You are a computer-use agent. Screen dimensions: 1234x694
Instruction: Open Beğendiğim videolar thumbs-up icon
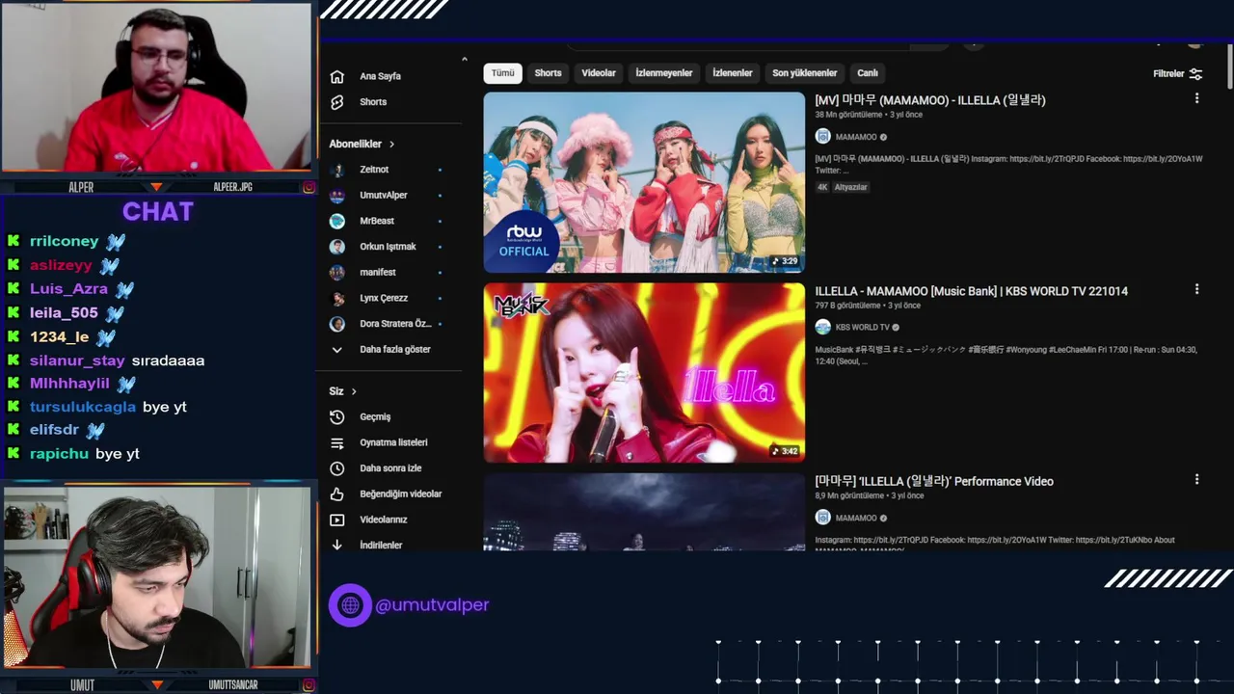tap(336, 494)
